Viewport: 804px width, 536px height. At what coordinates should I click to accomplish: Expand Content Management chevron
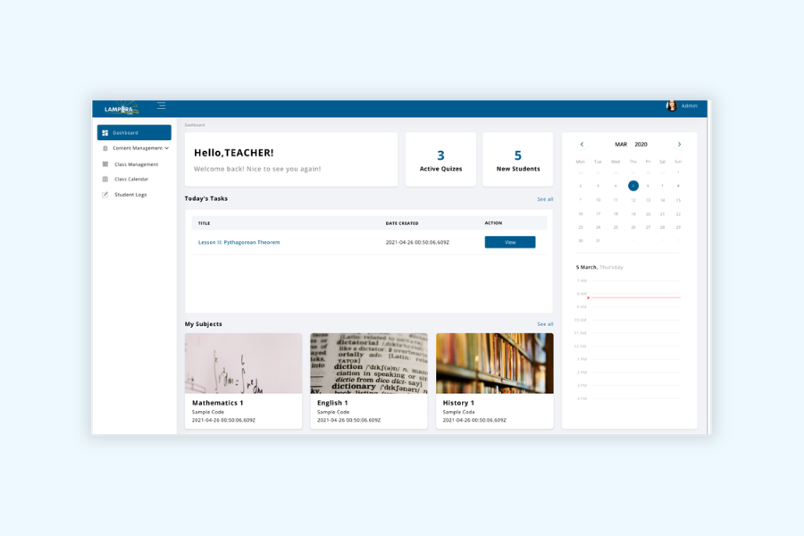tap(167, 148)
